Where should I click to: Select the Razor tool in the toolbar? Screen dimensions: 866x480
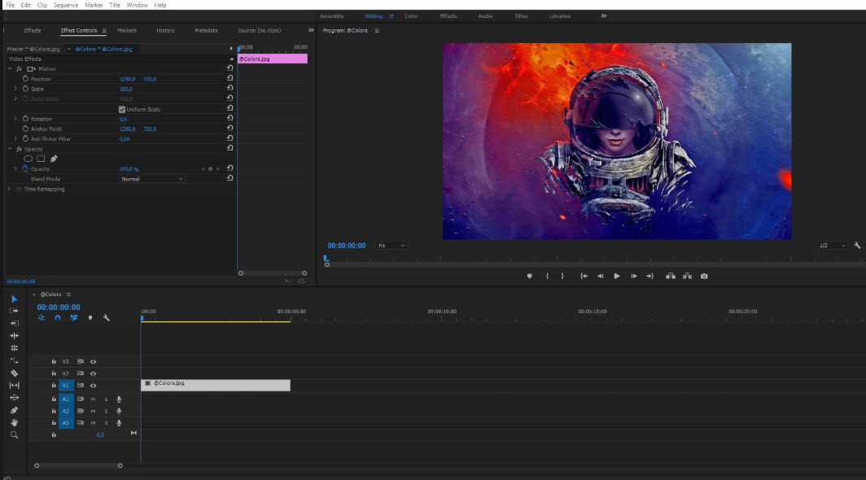[14, 373]
